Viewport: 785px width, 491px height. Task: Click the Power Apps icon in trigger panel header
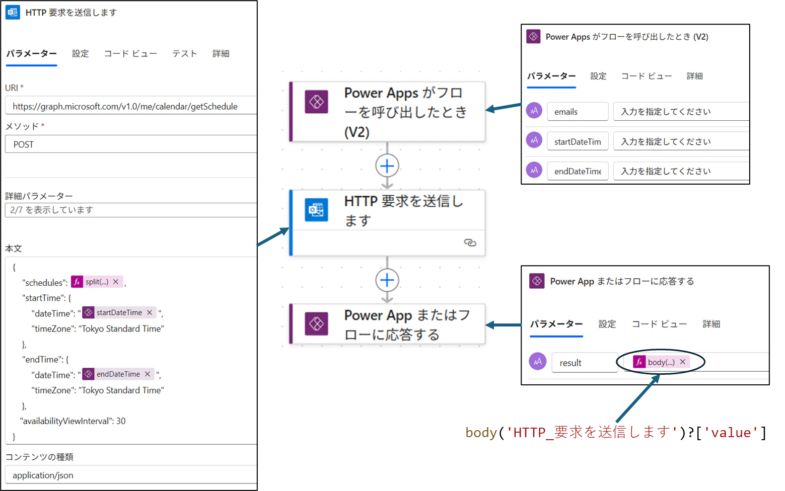pyautogui.click(x=533, y=37)
